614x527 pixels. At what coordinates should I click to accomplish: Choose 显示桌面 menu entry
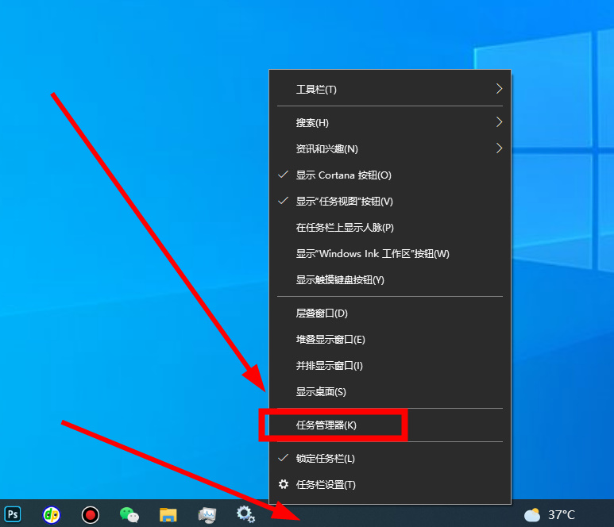321,392
